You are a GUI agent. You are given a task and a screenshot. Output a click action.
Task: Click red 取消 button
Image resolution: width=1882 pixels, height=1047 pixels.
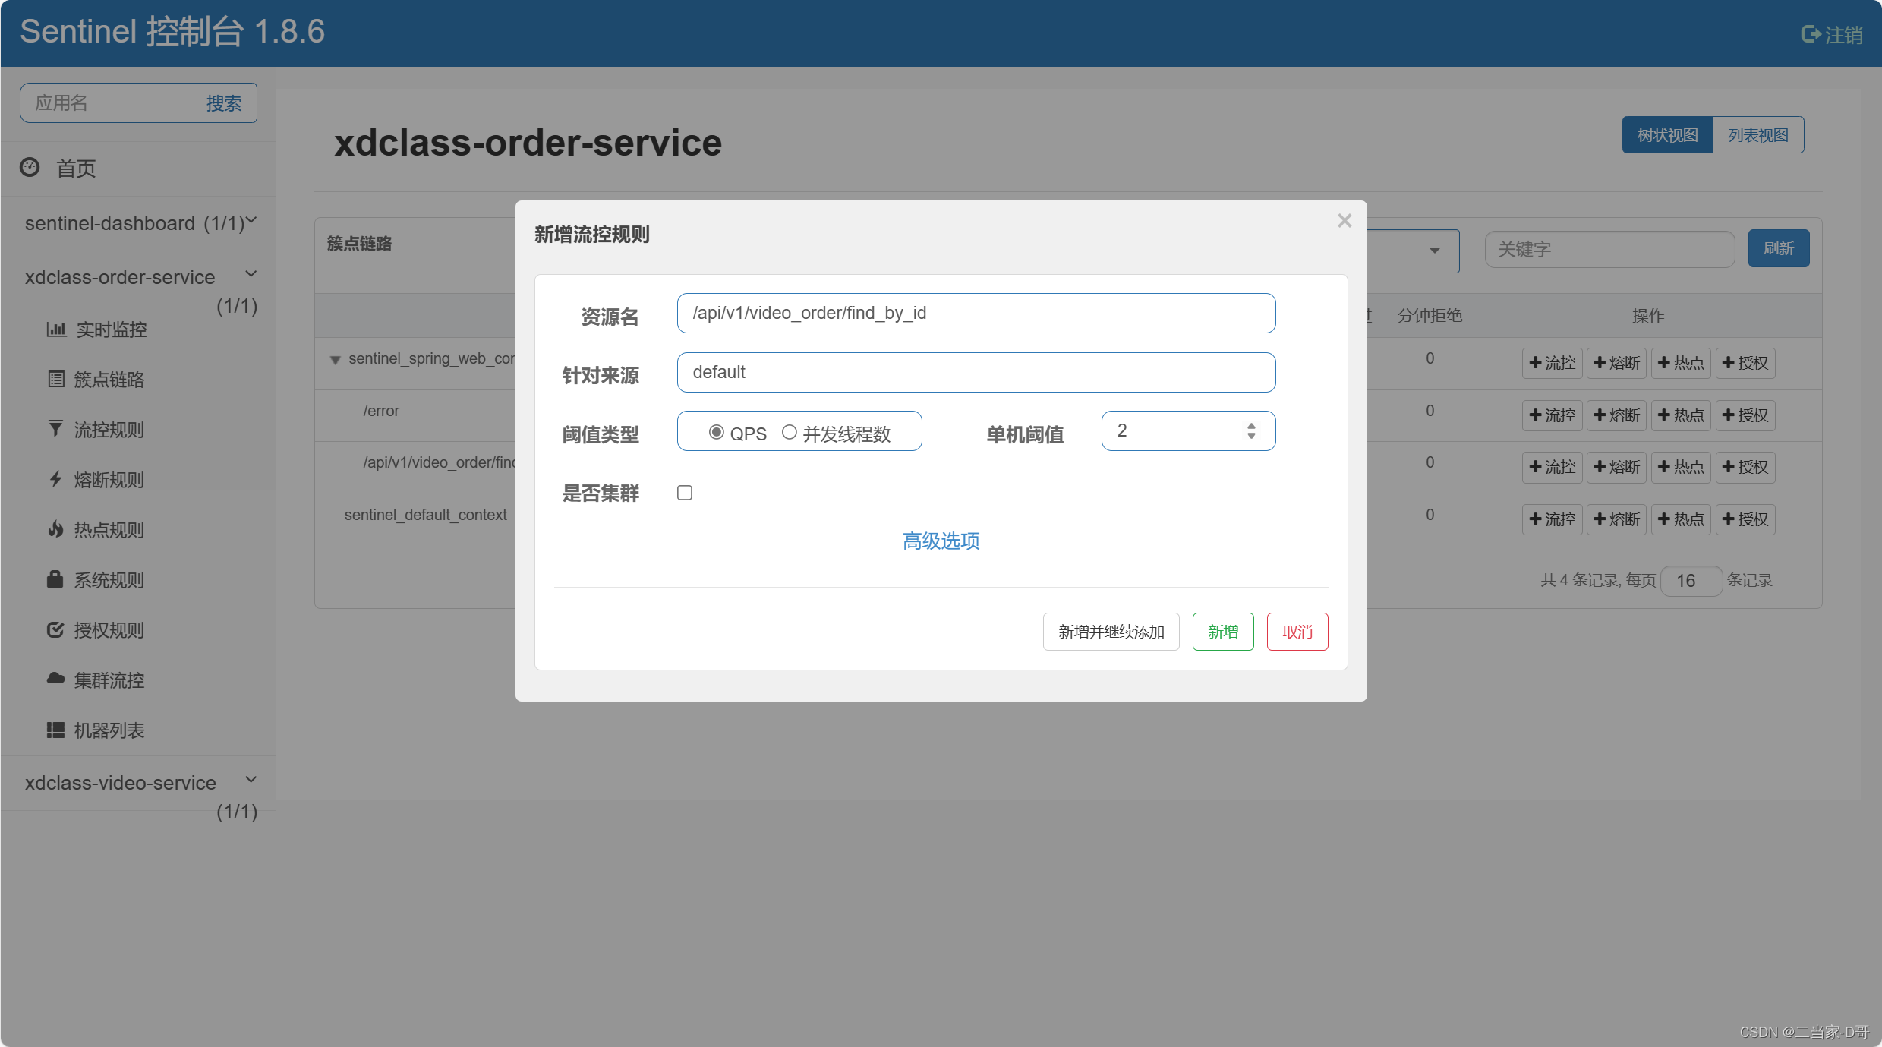tap(1297, 632)
